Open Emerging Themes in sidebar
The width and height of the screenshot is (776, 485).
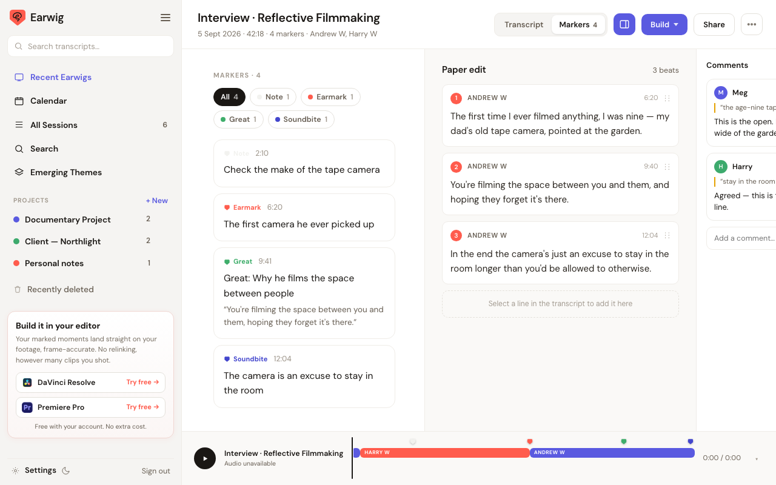(x=91, y=172)
